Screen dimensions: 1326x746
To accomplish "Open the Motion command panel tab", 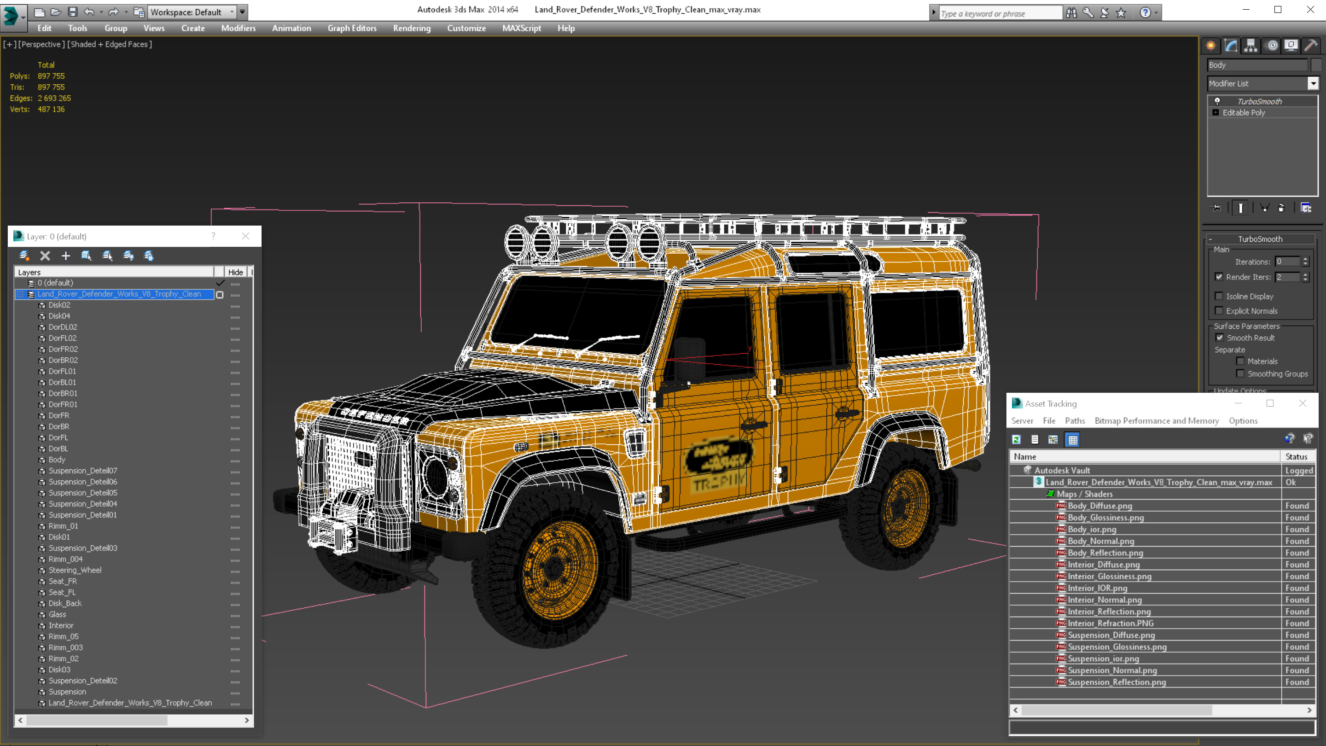I will 1271,46.
